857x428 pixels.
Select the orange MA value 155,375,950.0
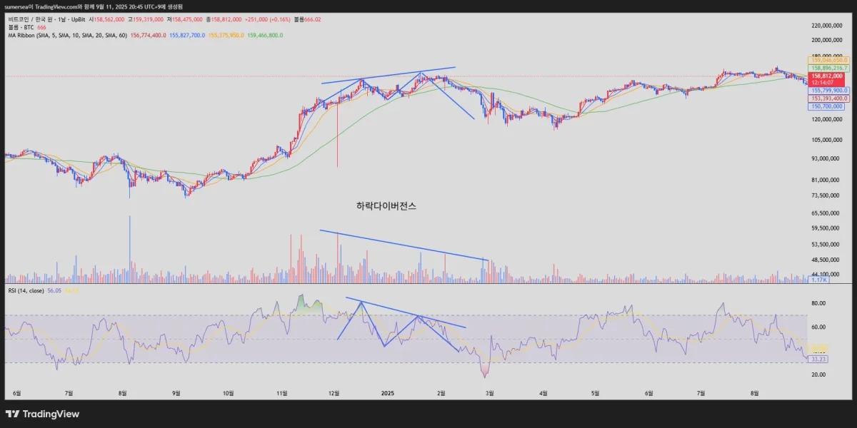226,35
